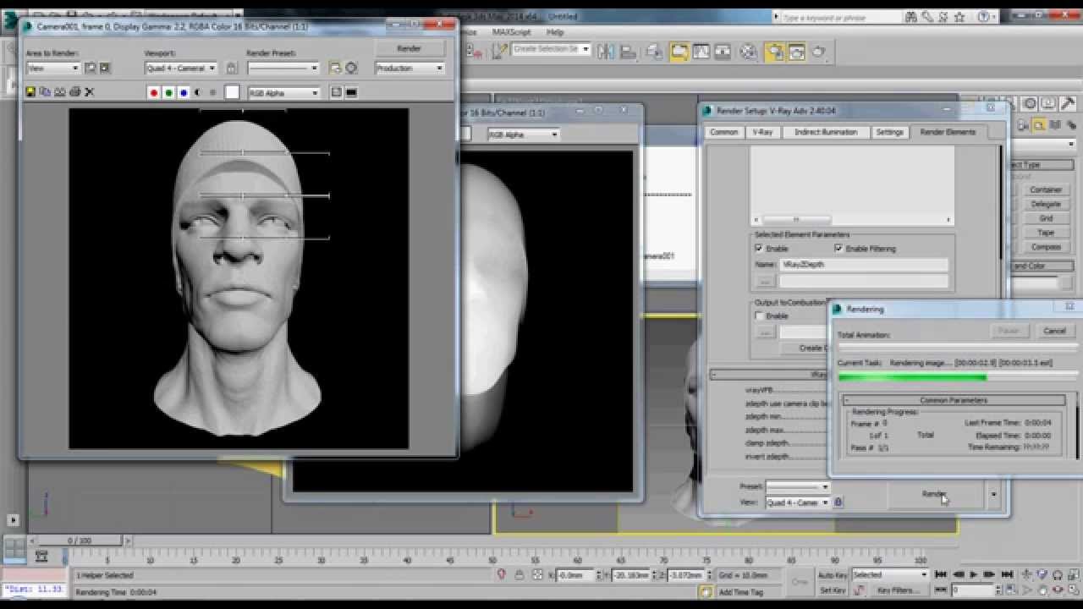
Task: Click Render Production teapot icon
Action: pos(819,52)
